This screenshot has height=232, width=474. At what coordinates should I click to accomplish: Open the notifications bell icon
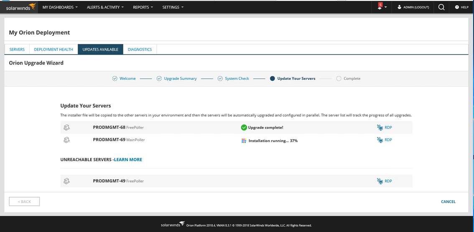[380, 7]
